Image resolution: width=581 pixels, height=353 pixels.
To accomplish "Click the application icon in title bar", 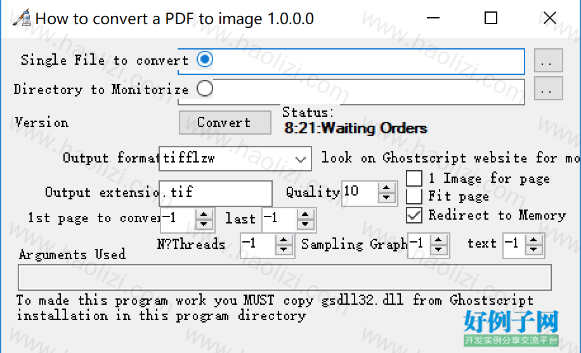I will 22,18.
